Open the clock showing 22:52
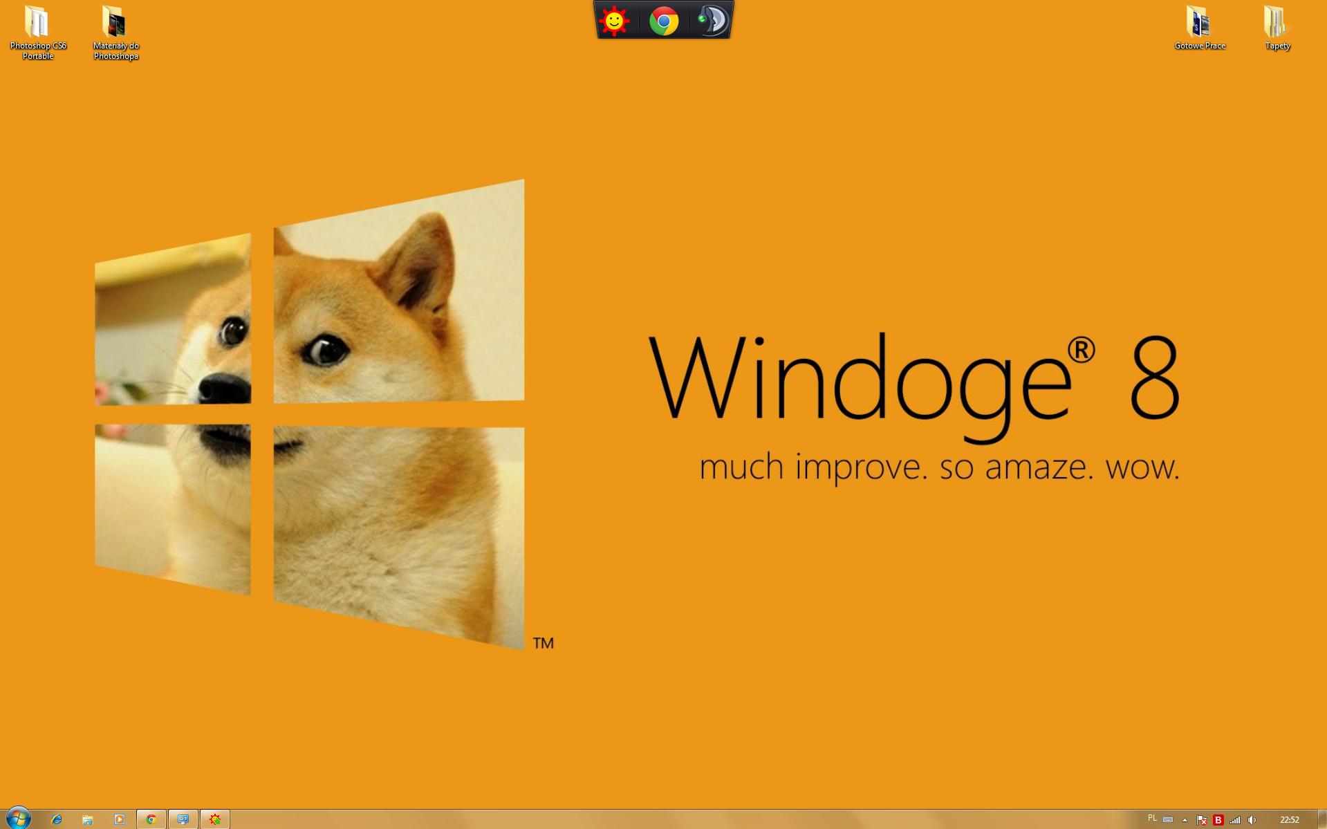The width and height of the screenshot is (1327, 829). [1289, 820]
